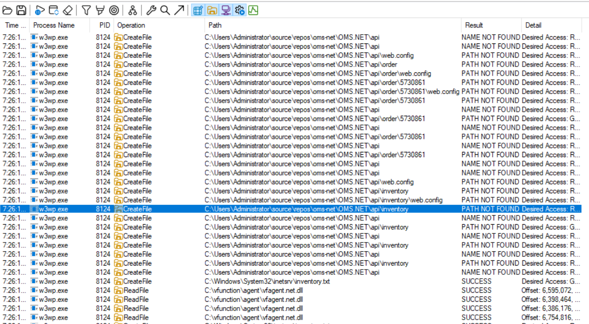589x324 pixels.
Task: Toggle Show Registry Activity filter
Action: (197, 10)
